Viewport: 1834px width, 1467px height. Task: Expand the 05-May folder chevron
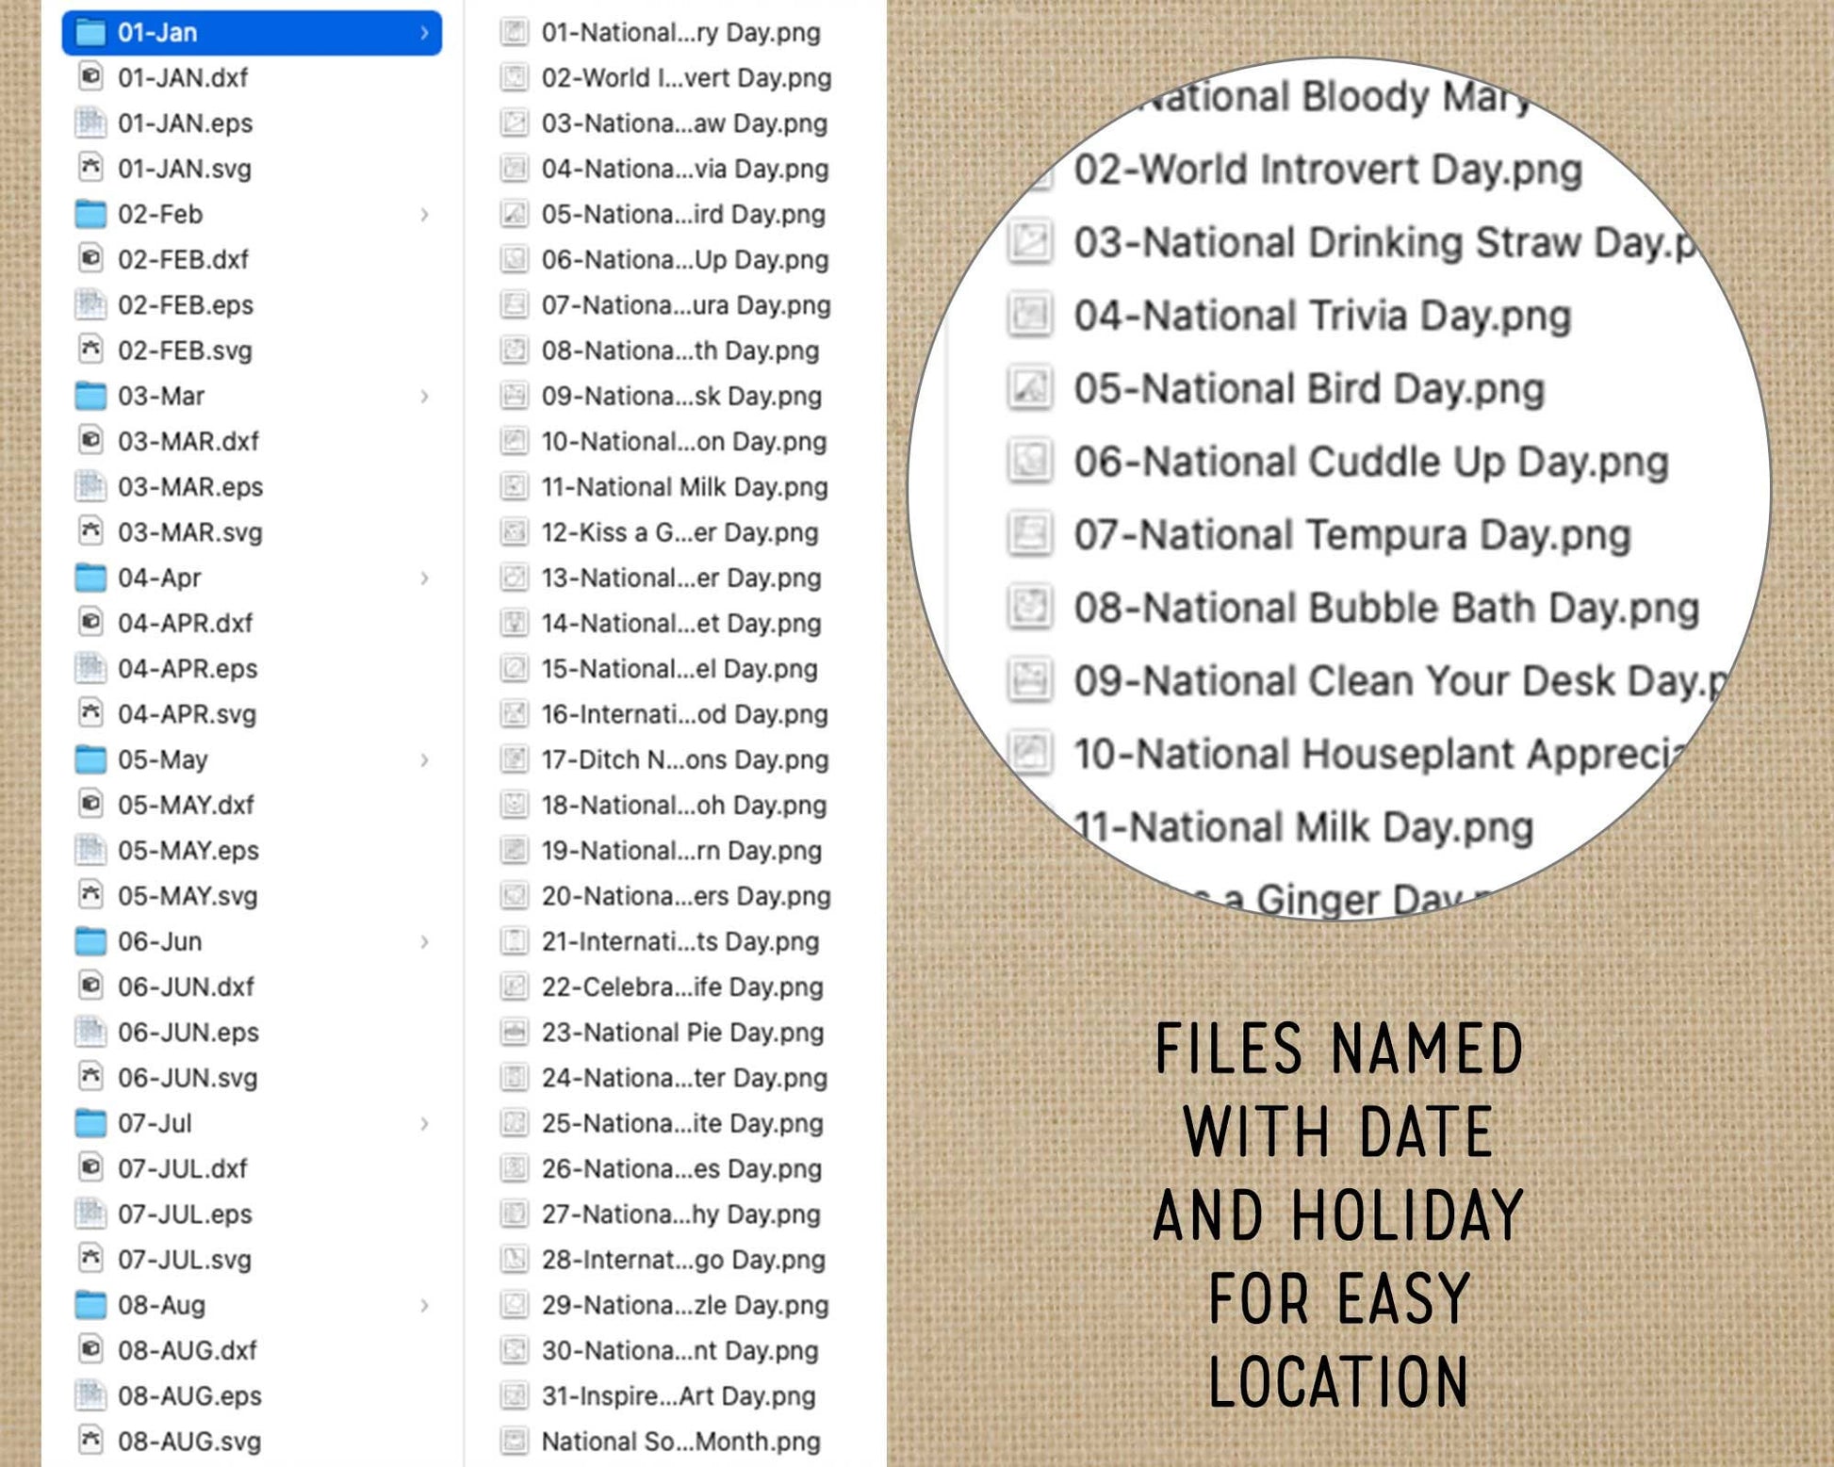[x=425, y=759]
